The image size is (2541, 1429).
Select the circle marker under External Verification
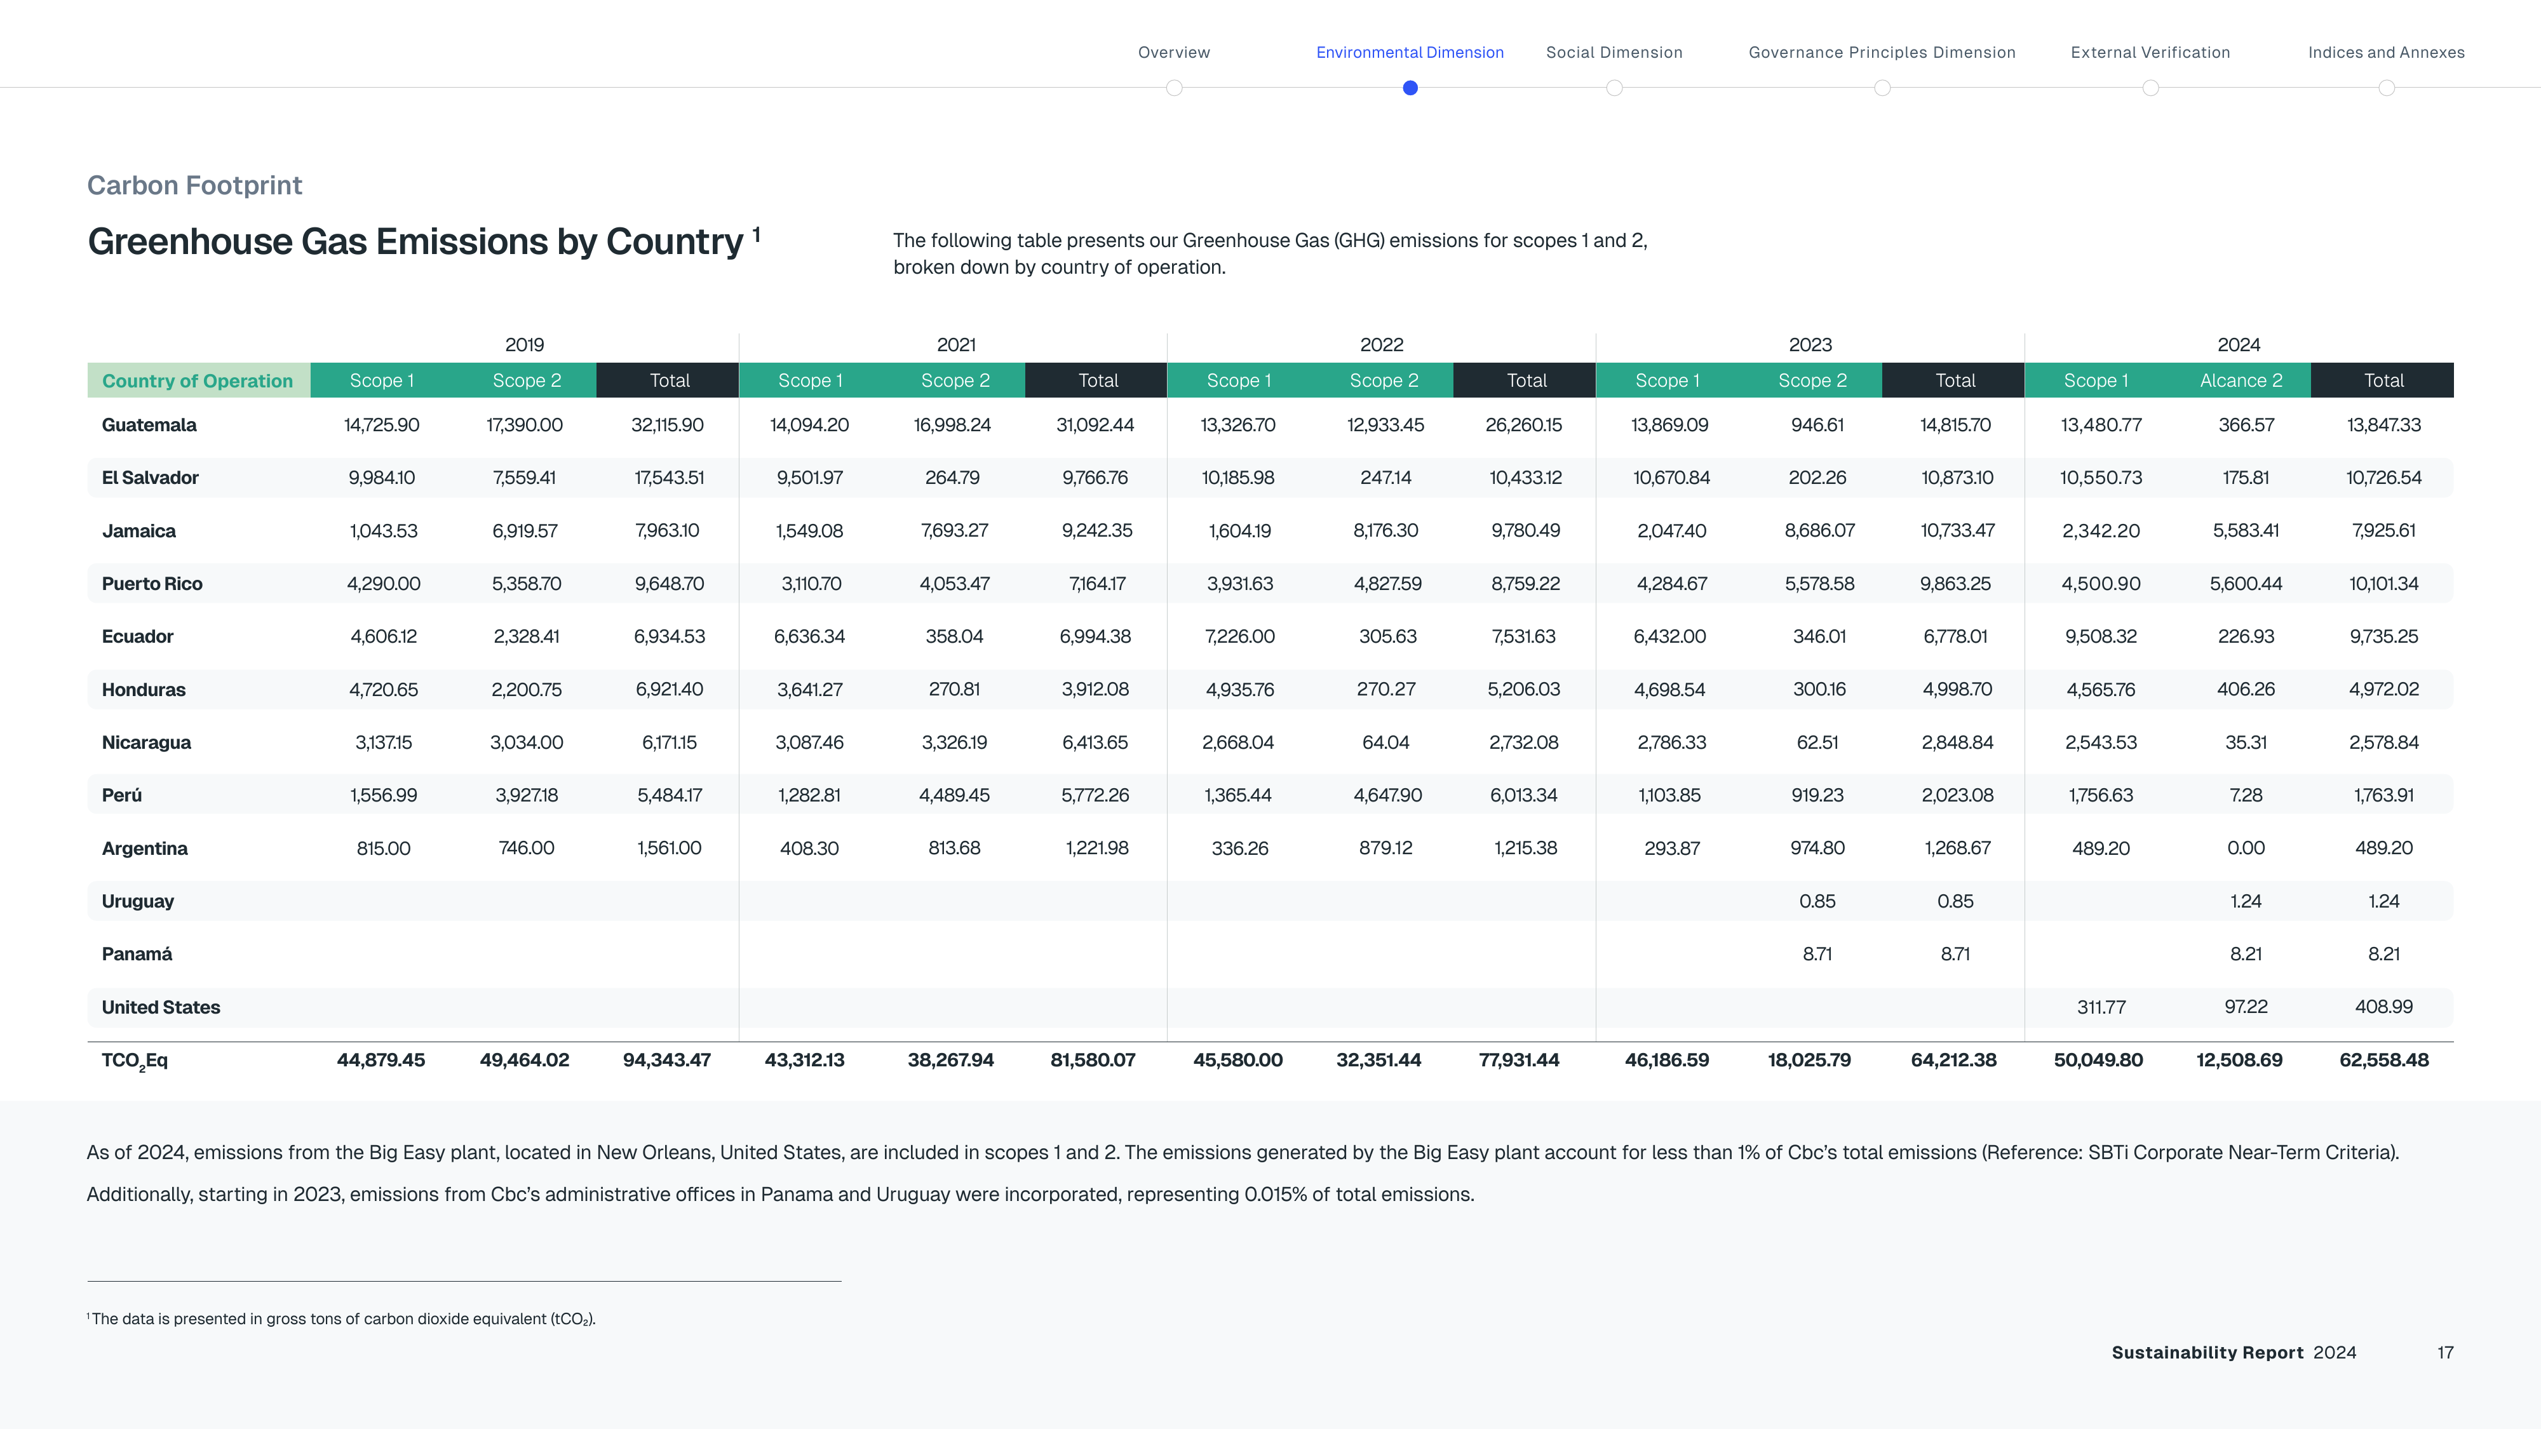click(2150, 88)
